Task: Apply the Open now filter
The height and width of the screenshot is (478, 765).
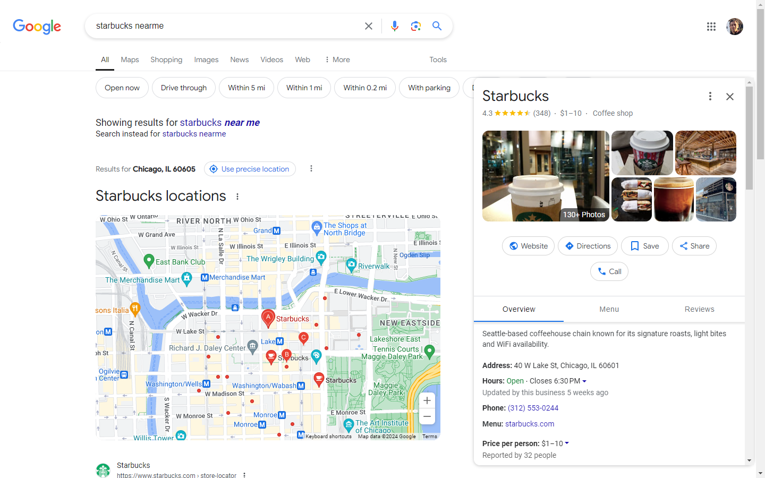Action: coord(122,88)
